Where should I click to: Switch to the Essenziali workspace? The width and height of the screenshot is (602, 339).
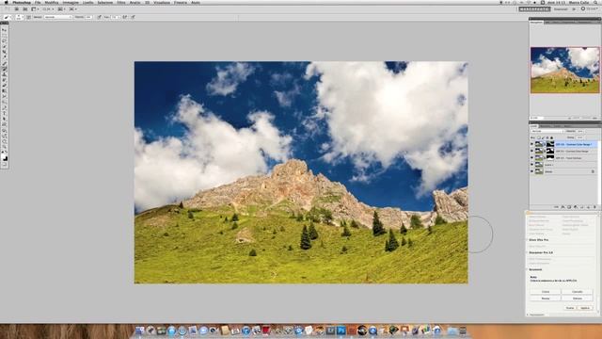tap(561, 8)
